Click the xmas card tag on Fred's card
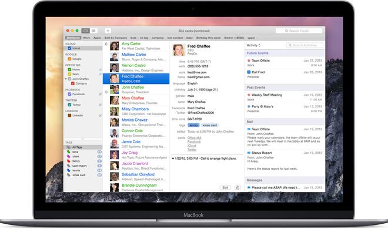Image resolution: width=388 pixels, height=229 pixels. tap(210, 125)
